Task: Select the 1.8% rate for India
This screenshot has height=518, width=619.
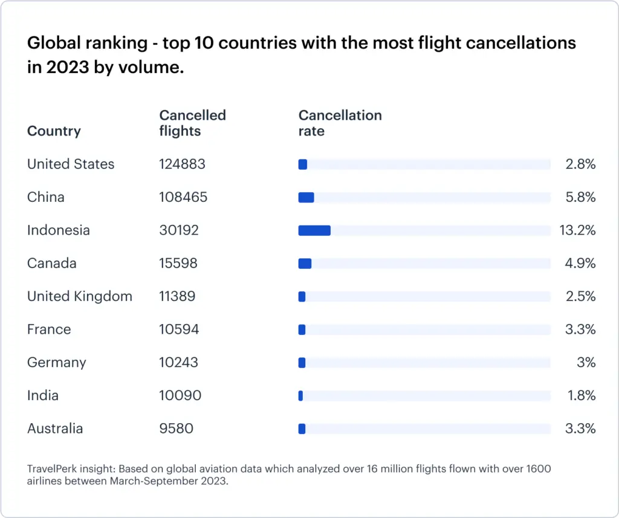Action: tap(581, 396)
